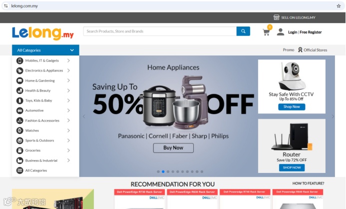Click the Official Stores ribbon icon
The width and height of the screenshot is (346, 209).
[300, 49]
